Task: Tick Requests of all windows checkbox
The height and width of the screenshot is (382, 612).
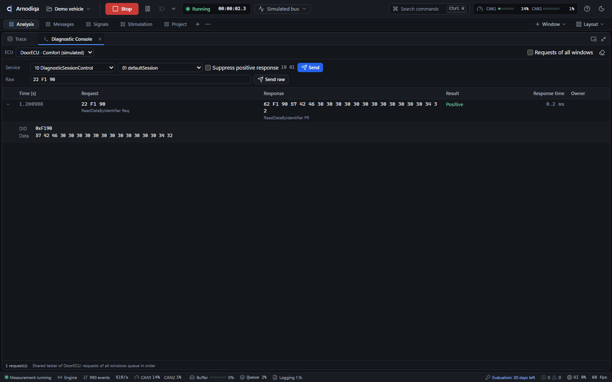Action: point(530,53)
